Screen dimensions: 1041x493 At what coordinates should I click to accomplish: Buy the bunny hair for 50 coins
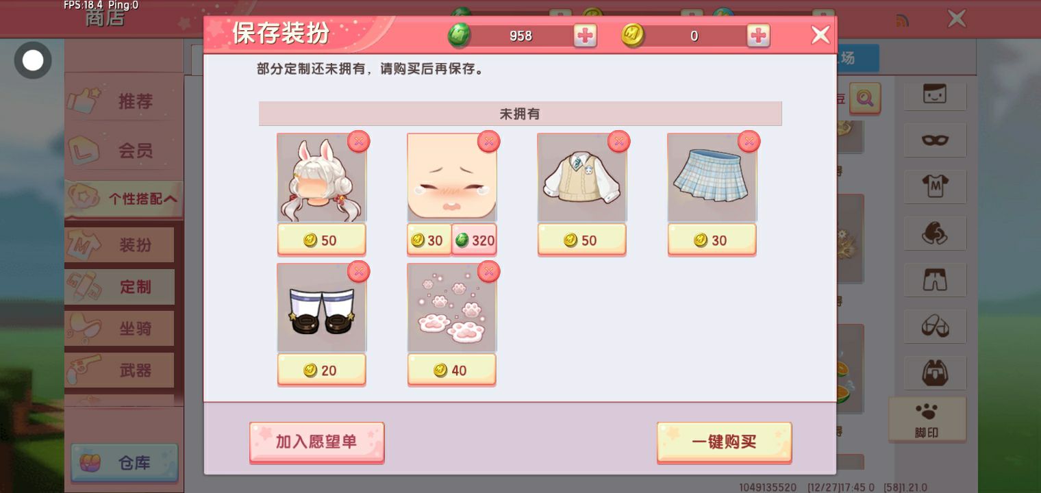pos(321,240)
